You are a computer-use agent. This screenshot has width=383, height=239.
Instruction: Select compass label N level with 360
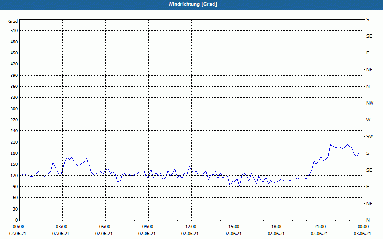[x=368, y=87]
